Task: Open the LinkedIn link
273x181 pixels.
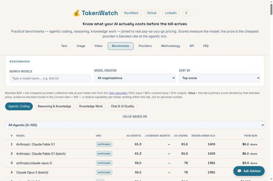Action: coord(171,13)
